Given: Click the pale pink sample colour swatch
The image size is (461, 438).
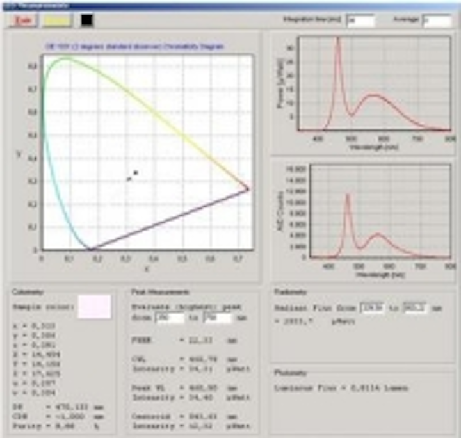Looking at the screenshot, I should click(x=94, y=307).
